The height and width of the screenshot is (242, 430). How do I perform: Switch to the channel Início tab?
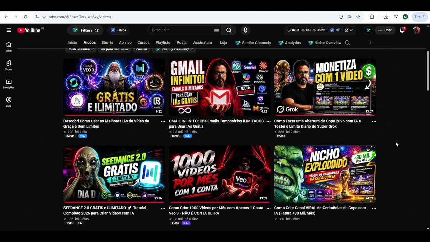(x=72, y=43)
